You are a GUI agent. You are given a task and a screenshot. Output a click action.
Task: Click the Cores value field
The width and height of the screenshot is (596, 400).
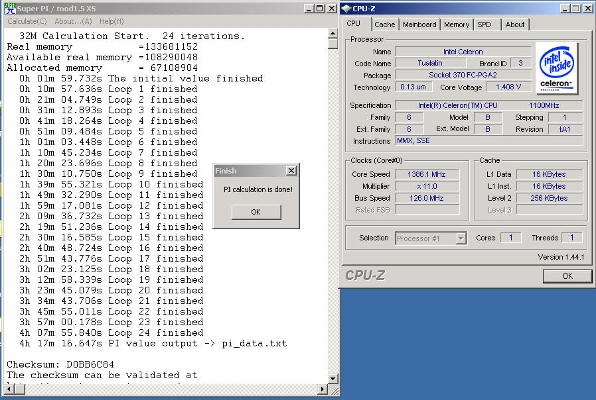click(511, 238)
